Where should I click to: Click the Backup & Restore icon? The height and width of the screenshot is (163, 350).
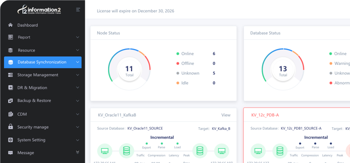[10, 101]
